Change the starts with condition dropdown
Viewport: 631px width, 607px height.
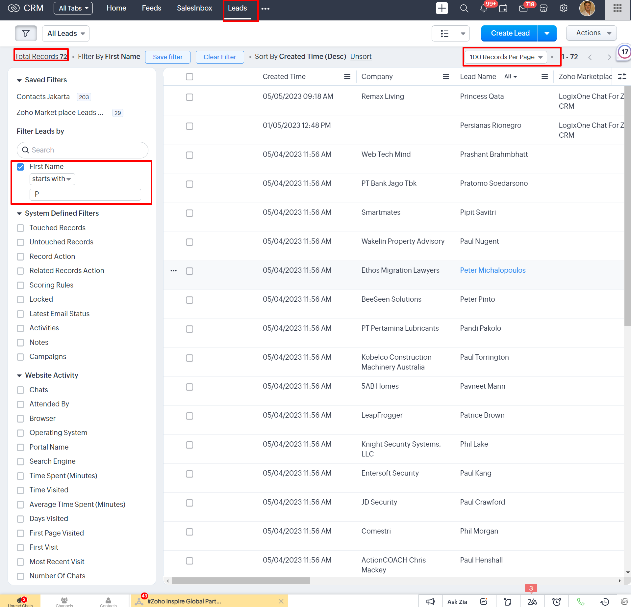pyautogui.click(x=52, y=179)
